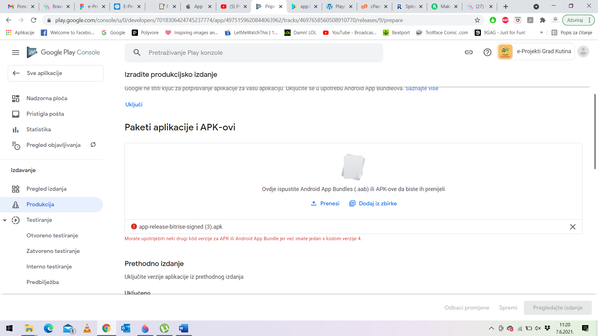Open the Saznajte više link
598x336 pixels.
tap(422, 88)
